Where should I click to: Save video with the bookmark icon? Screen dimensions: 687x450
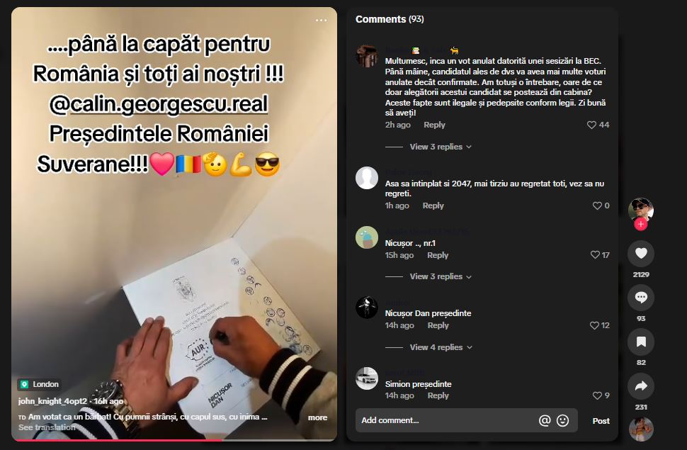(x=641, y=342)
